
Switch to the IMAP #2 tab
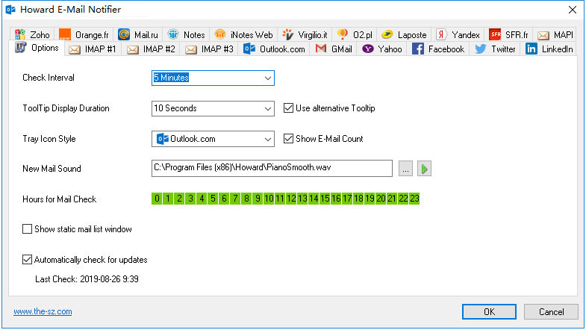click(x=151, y=49)
